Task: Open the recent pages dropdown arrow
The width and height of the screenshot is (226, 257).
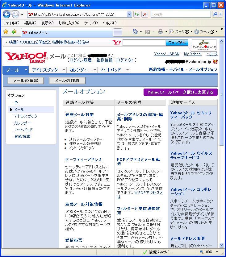Action: pos(22,15)
